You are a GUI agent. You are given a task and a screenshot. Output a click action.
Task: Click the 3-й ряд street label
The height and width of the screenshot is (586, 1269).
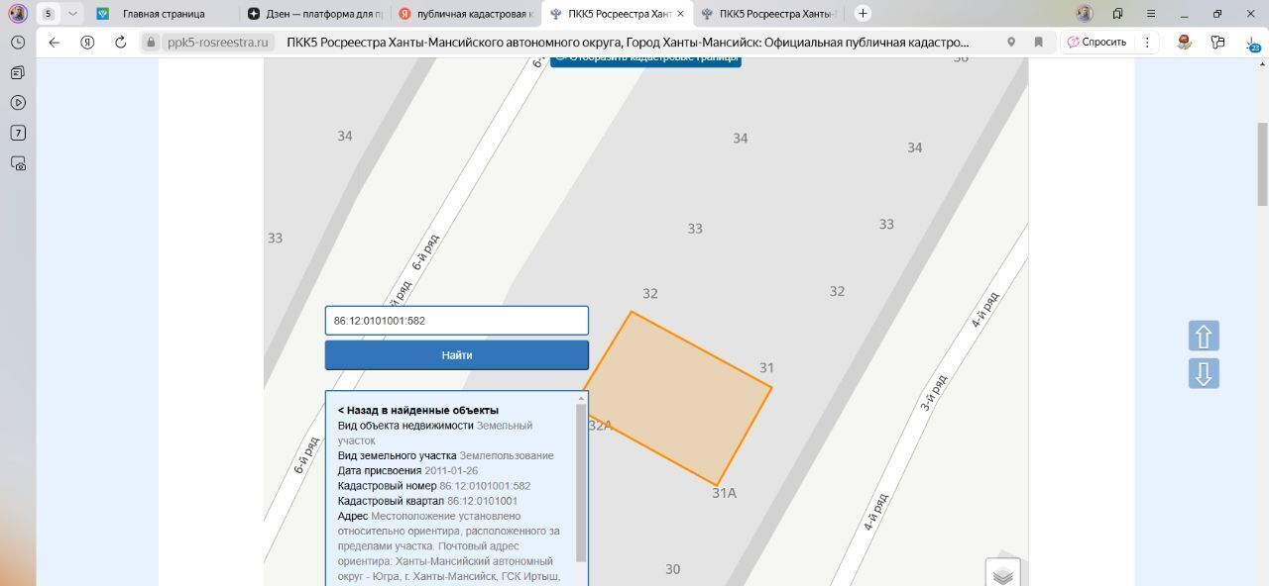[x=934, y=392]
